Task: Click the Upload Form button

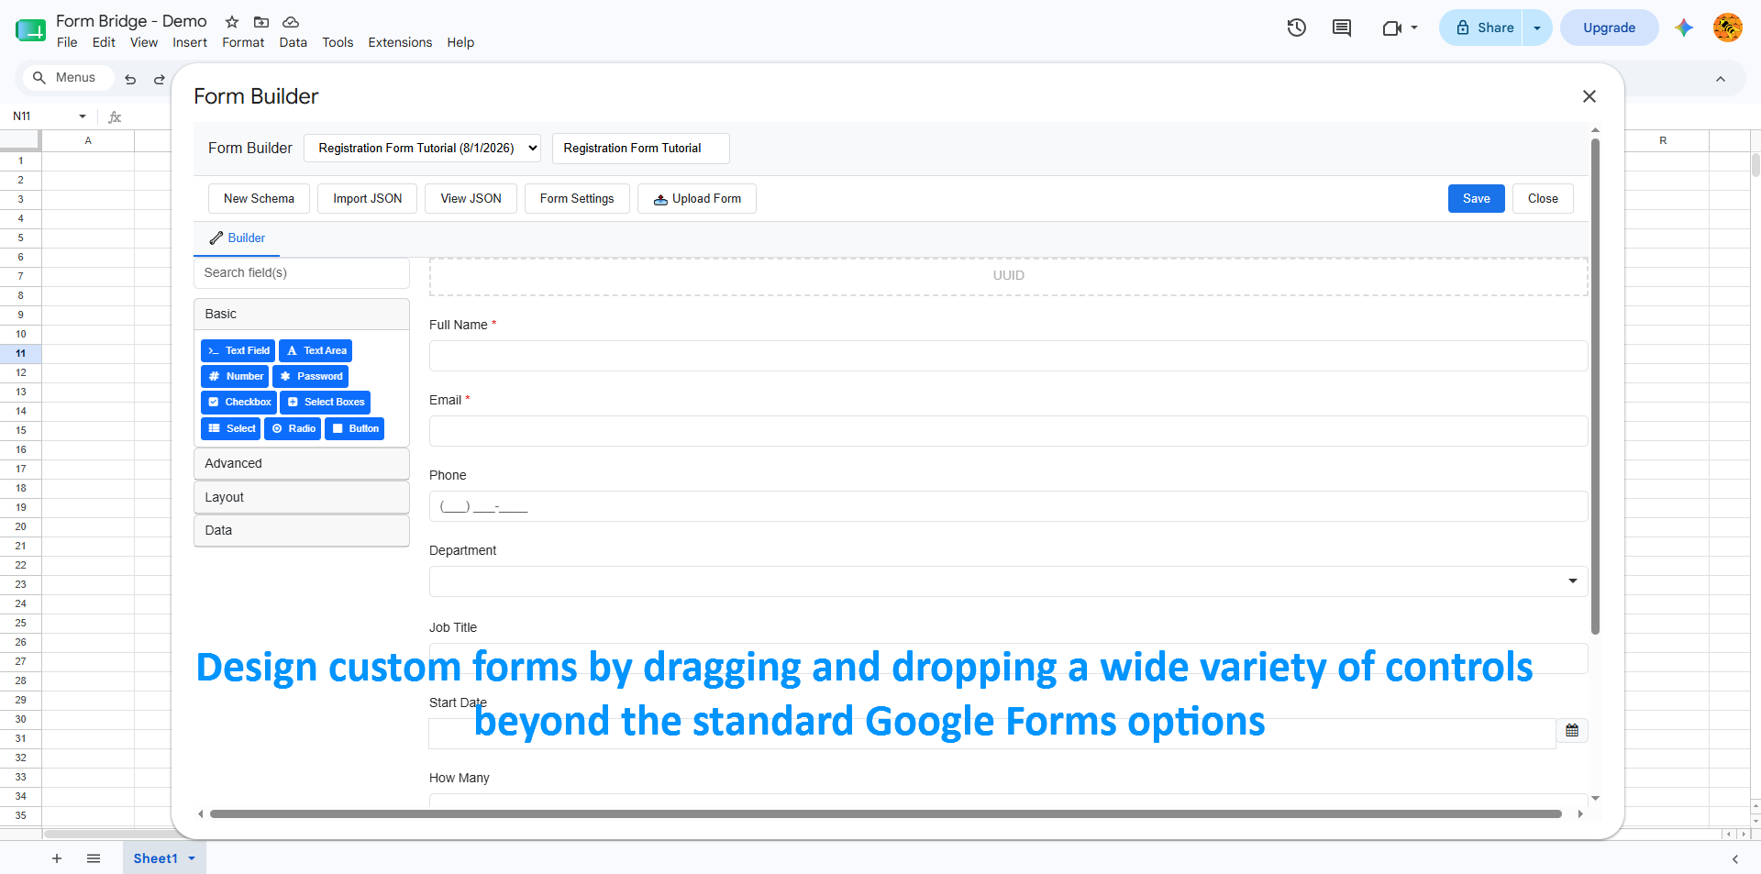Action: [x=697, y=199]
